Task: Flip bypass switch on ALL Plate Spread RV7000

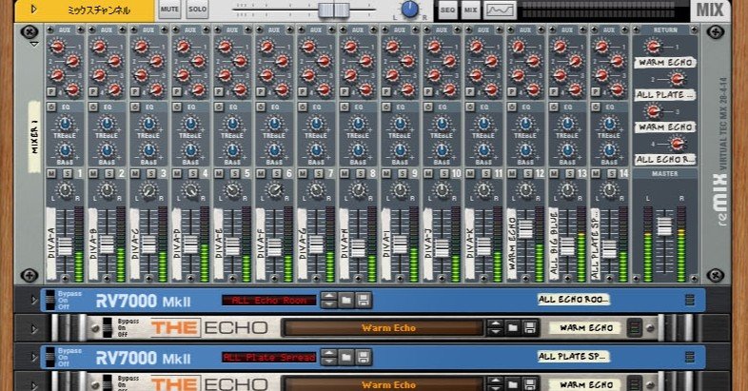Action: coord(50,357)
